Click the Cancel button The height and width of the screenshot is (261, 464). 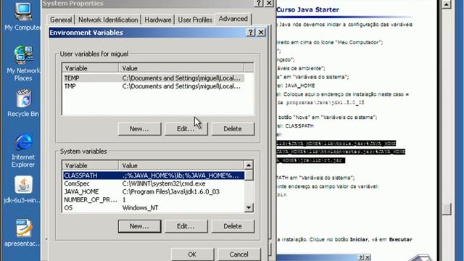point(239,254)
